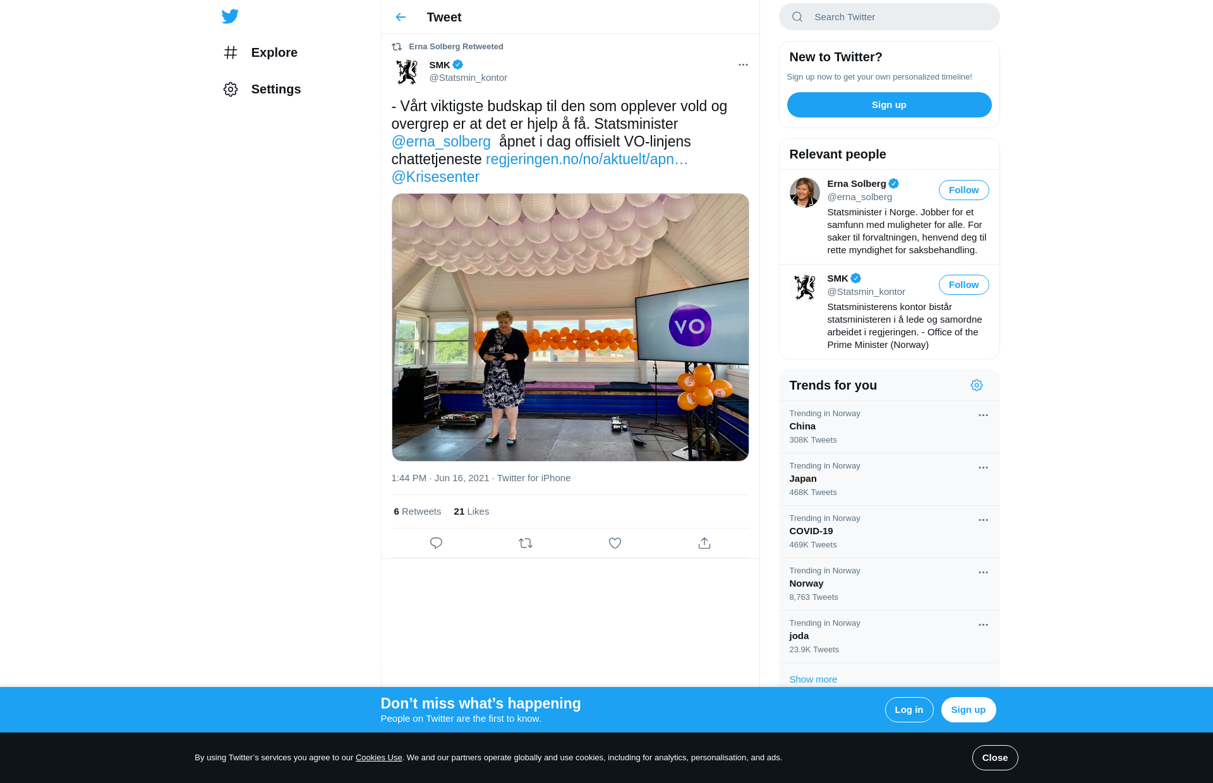The height and width of the screenshot is (783, 1213).
Task: Focus the Search Twitter field
Action: point(889,17)
